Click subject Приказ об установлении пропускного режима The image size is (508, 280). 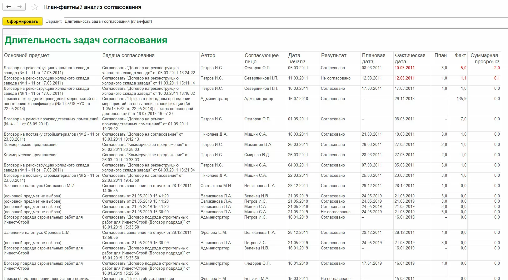[46, 278]
